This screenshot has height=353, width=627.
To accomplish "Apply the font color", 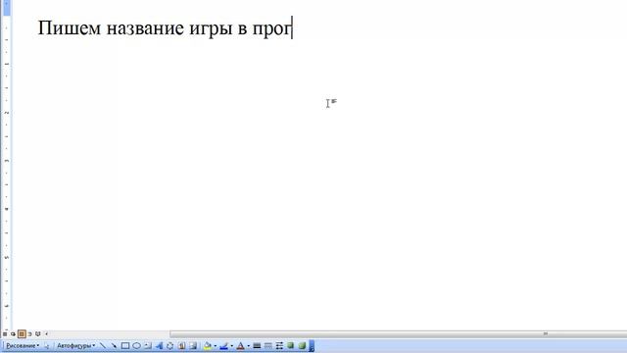I will (240, 346).
